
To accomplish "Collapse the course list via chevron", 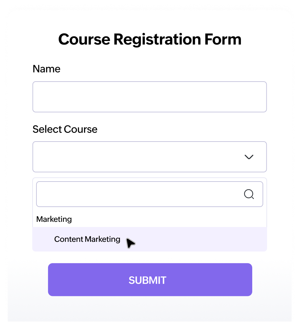I will coord(249,157).
